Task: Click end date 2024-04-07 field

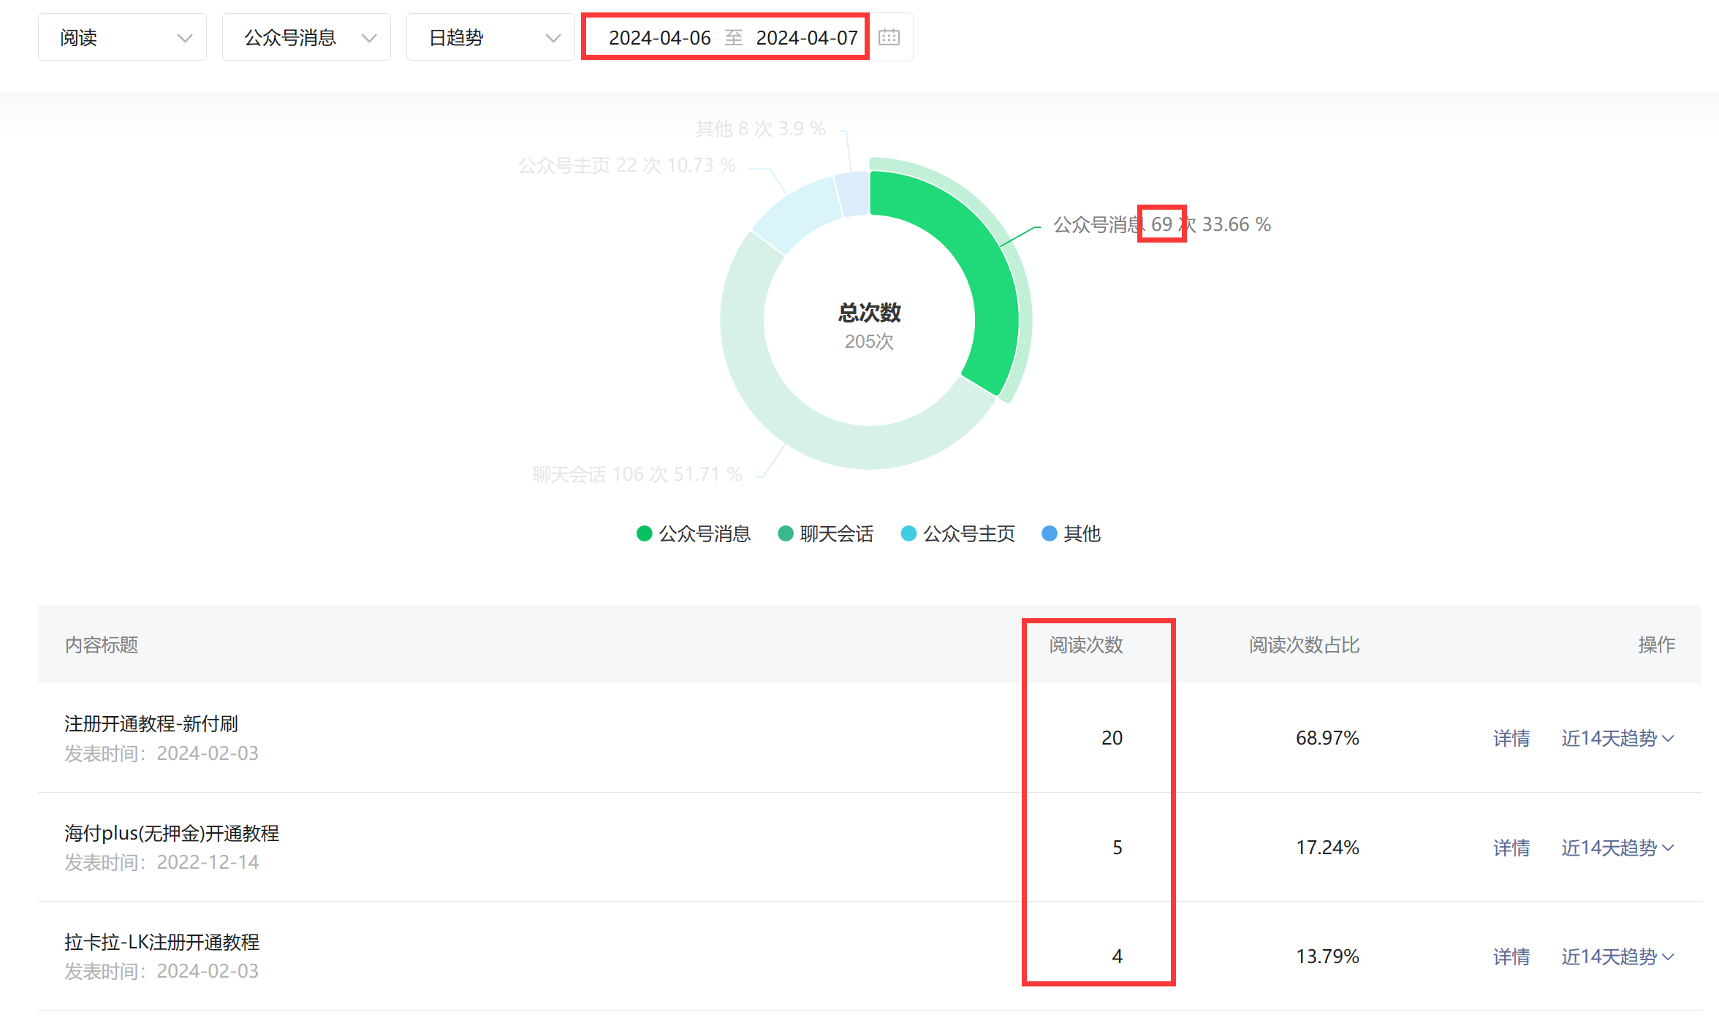Action: (x=807, y=37)
